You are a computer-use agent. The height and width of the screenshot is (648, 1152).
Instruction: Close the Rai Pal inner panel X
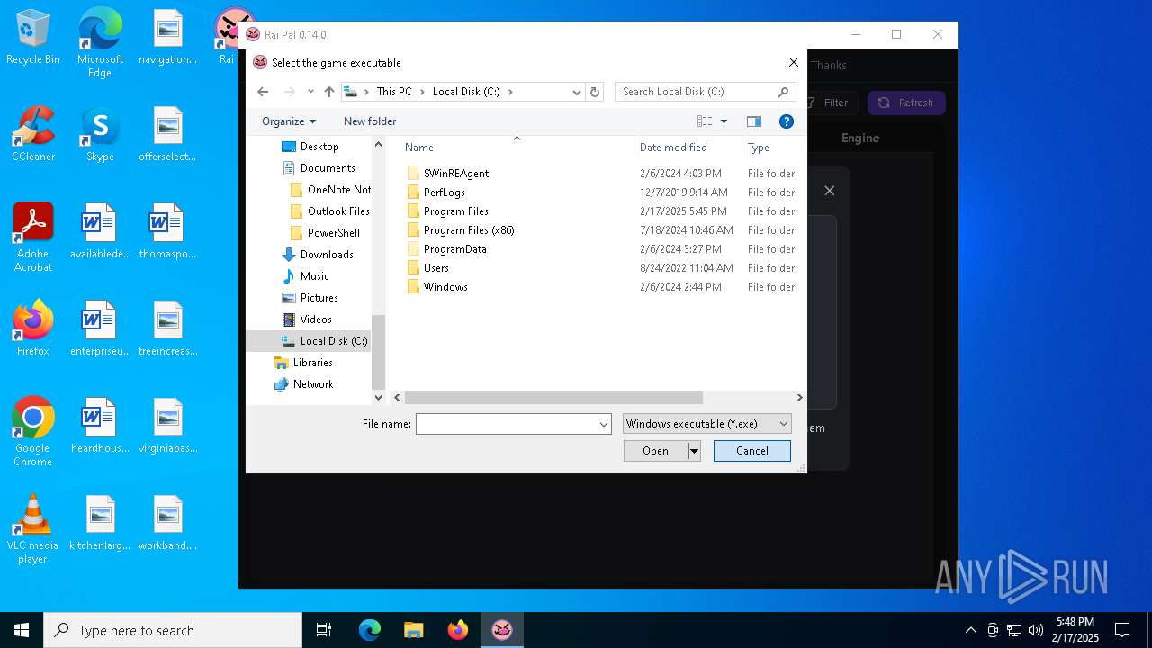coord(830,191)
